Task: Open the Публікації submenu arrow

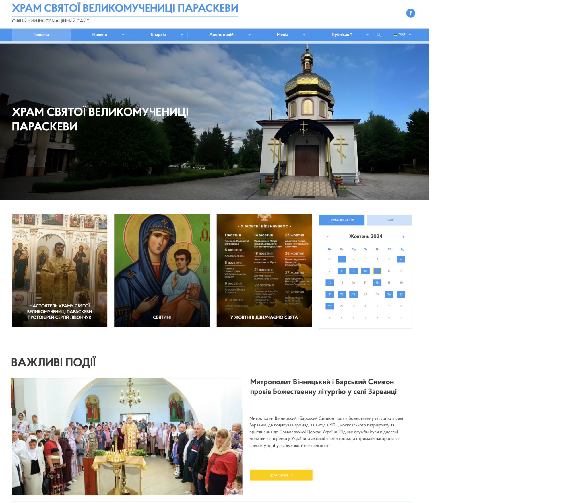Action: (367, 35)
